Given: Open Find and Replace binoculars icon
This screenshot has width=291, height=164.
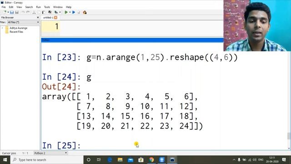Looking at the screenshot, I should coord(50,12).
